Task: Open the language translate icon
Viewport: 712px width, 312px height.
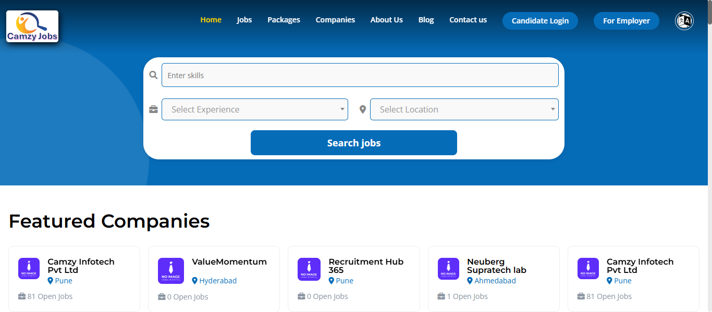Action: (x=684, y=21)
